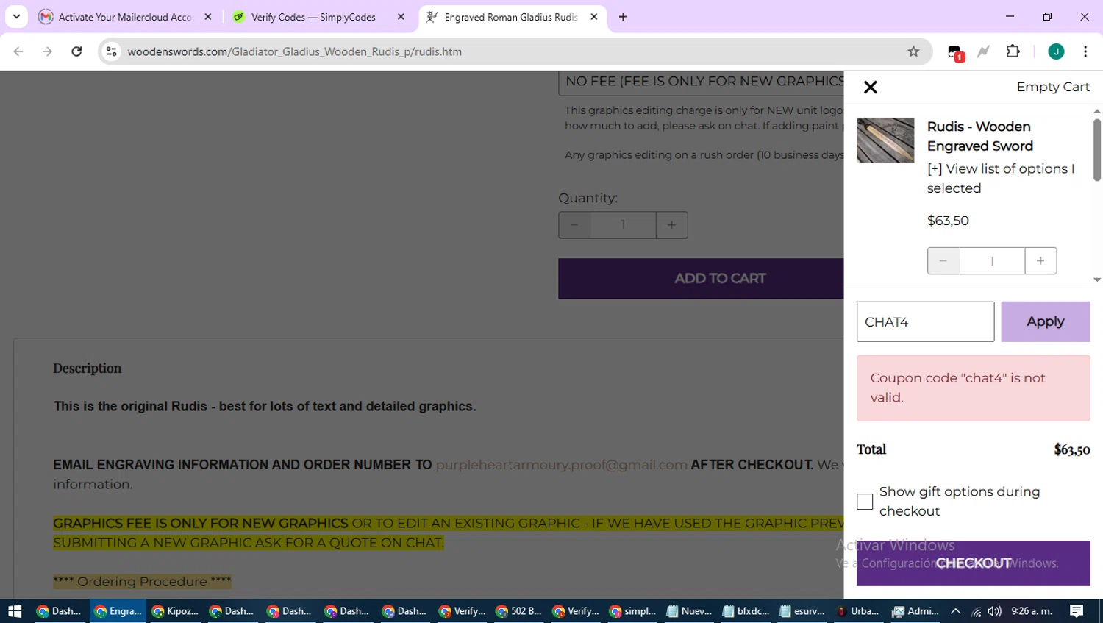Open the Windows notification center icon
The image size is (1103, 623).
click(1077, 611)
